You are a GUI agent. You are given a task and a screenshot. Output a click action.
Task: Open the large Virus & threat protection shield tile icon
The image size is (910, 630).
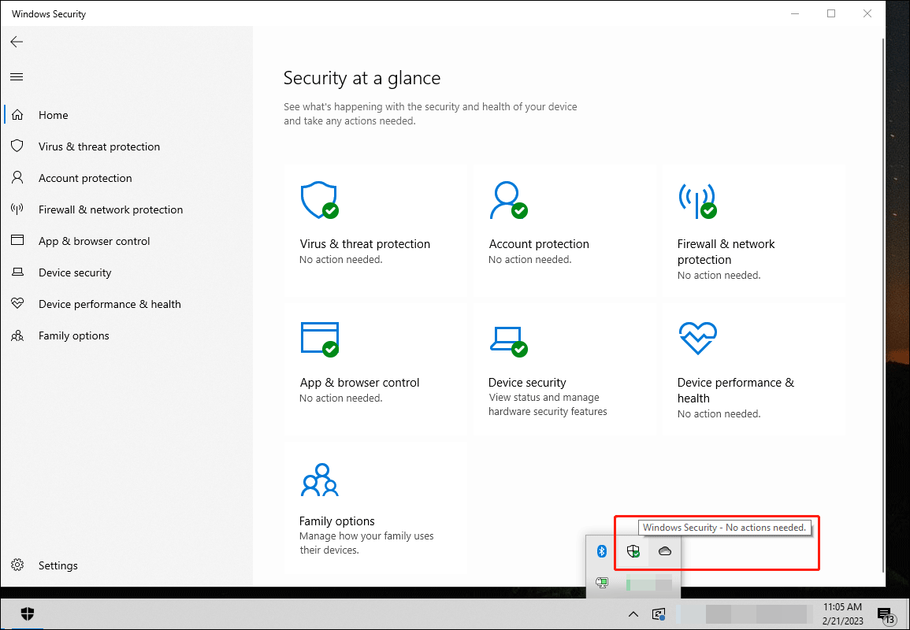[x=319, y=200]
